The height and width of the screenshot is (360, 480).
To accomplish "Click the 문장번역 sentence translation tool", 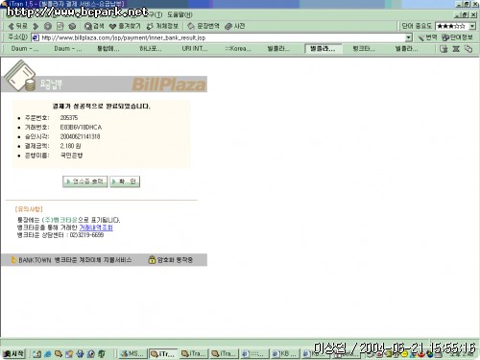I will [204, 26].
